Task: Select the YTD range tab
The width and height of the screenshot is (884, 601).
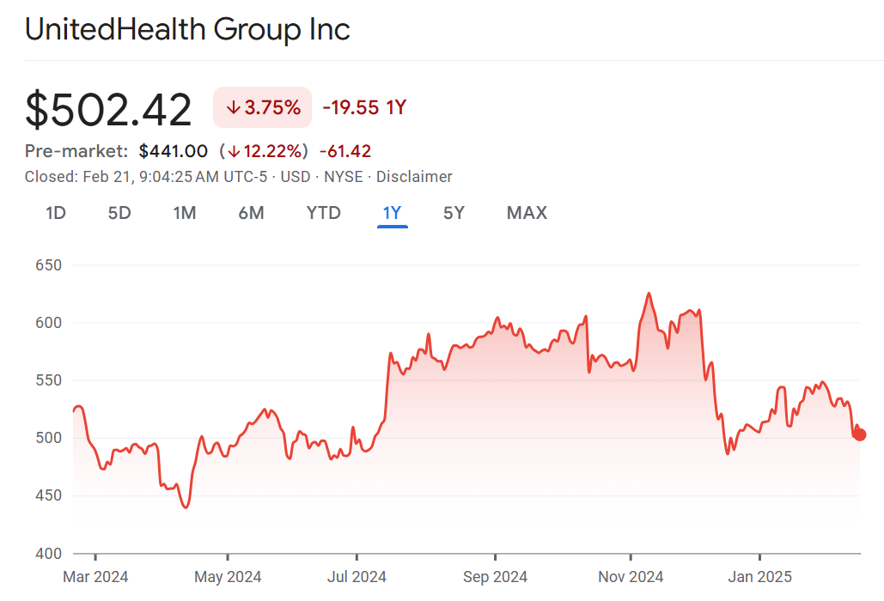Action: click(324, 213)
